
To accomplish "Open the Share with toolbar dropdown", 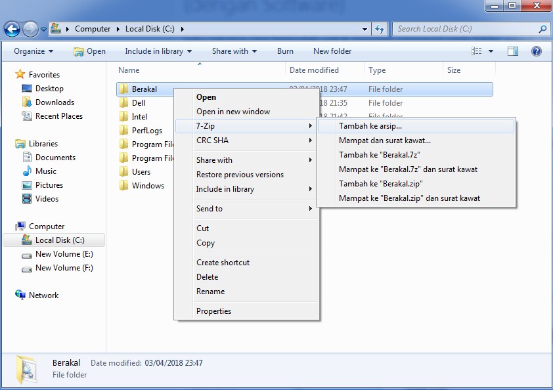I will click(234, 51).
